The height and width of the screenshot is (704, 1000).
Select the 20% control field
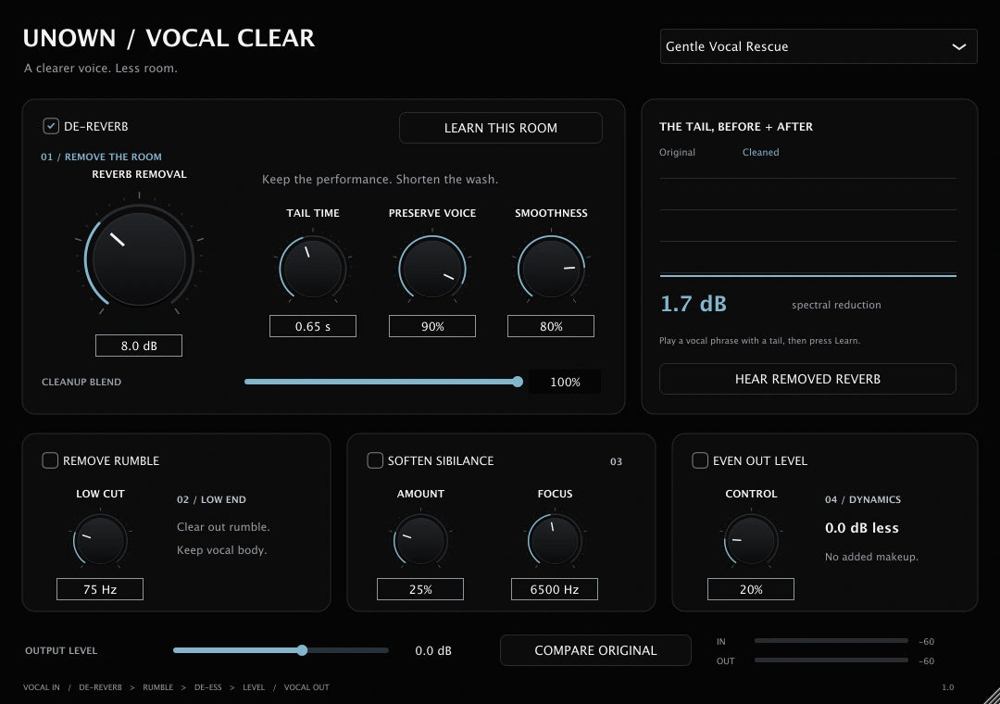(751, 589)
